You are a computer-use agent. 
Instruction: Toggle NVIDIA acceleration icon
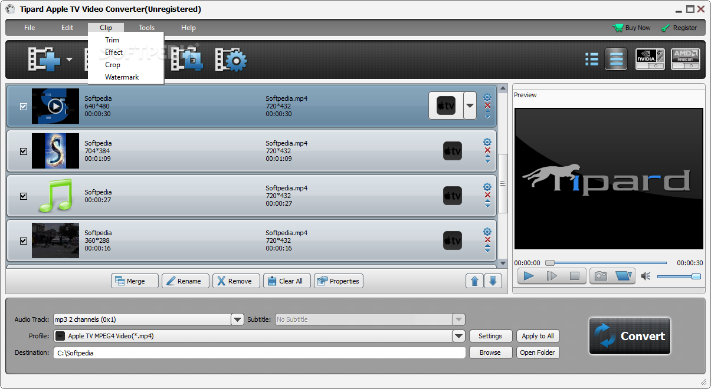[650, 59]
